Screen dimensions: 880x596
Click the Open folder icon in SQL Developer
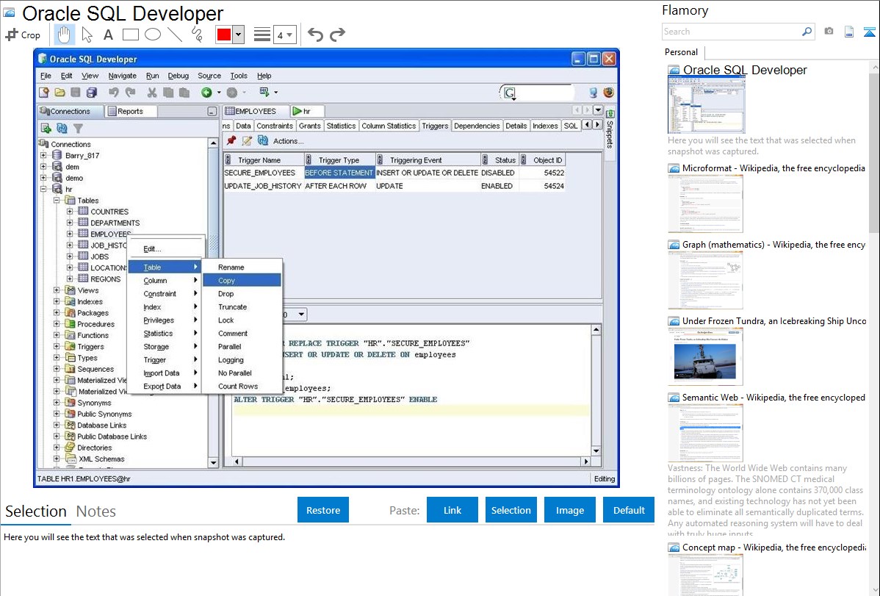pos(59,92)
